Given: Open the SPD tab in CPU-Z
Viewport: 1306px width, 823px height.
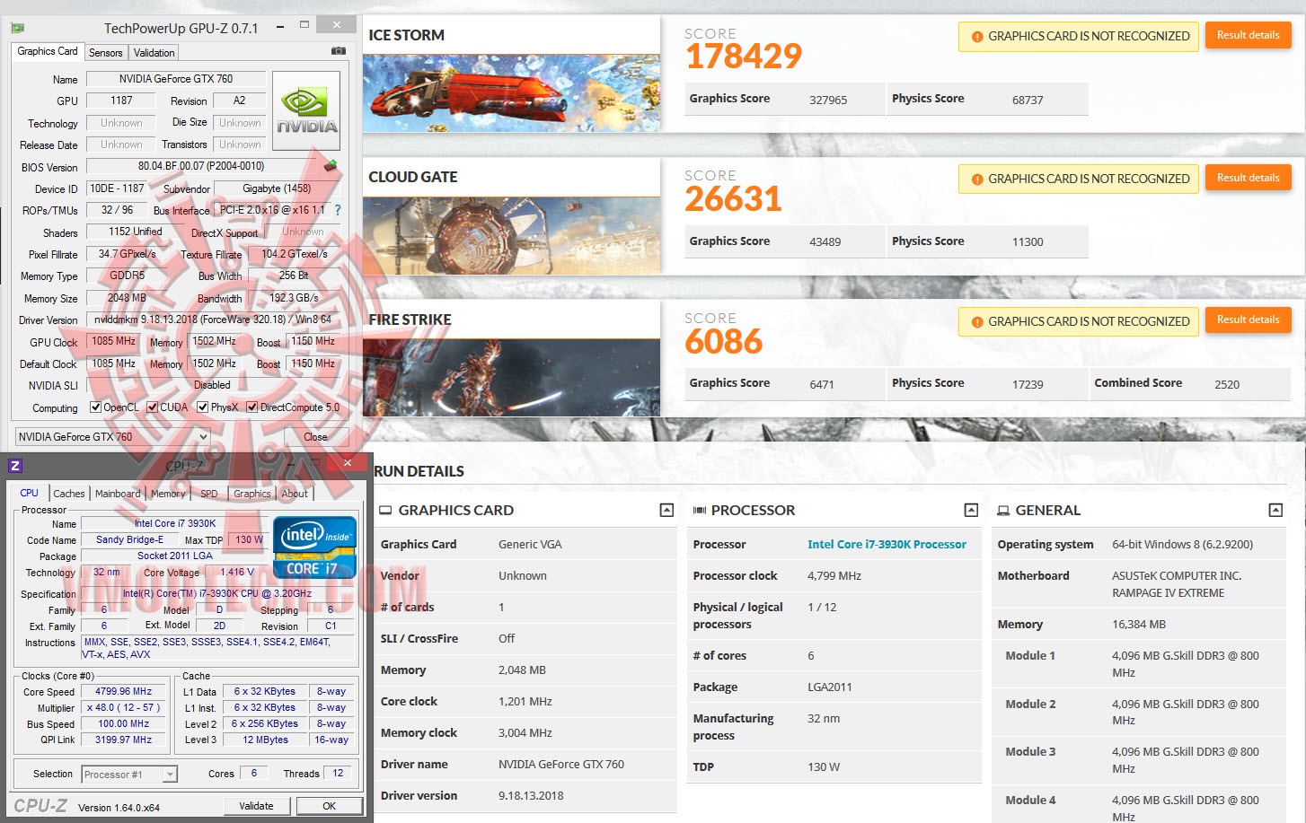Looking at the screenshot, I should click(209, 494).
